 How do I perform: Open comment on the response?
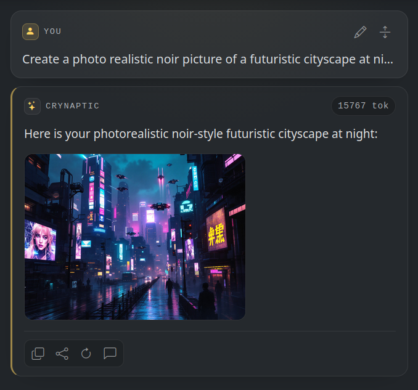pyautogui.click(x=110, y=354)
